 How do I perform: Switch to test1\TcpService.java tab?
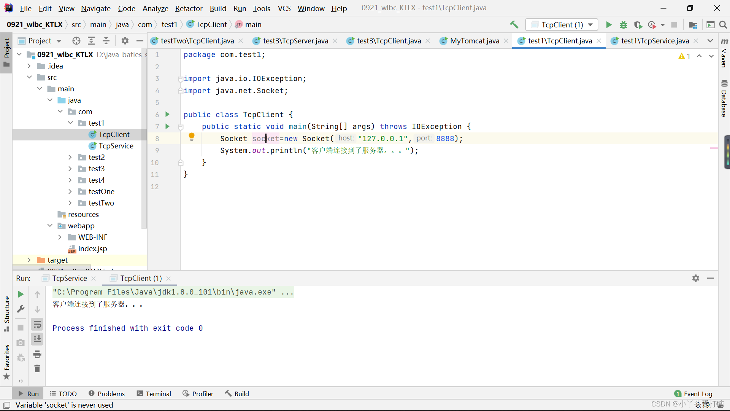[x=655, y=41]
